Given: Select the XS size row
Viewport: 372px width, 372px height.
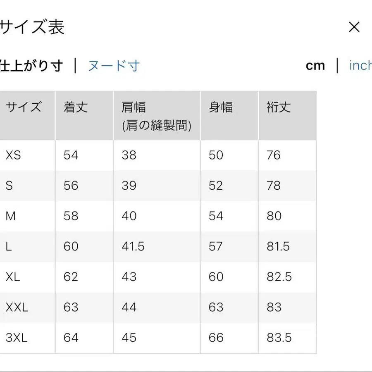Looking at the screenshot, I should tap(12, 155).
